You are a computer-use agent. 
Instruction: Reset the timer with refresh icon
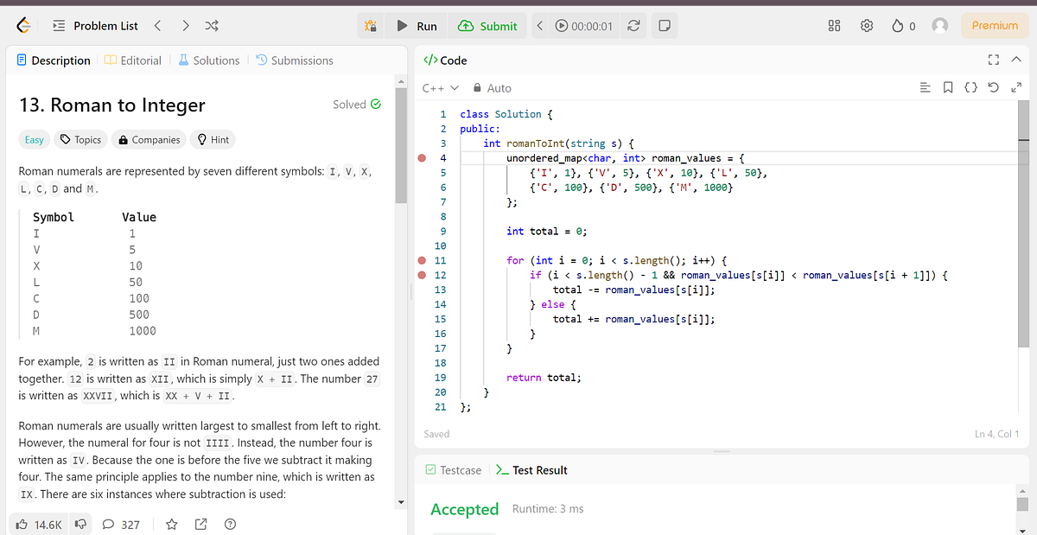coord(633,26)
